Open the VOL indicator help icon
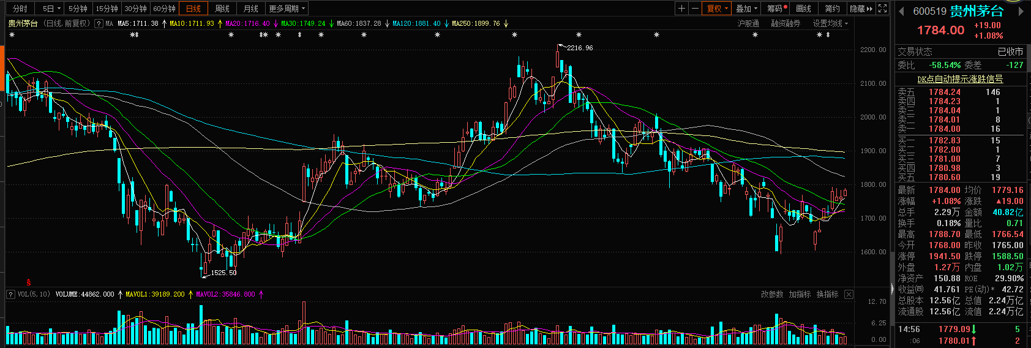The image size is (1031, 348). click(x=10, y=295)
